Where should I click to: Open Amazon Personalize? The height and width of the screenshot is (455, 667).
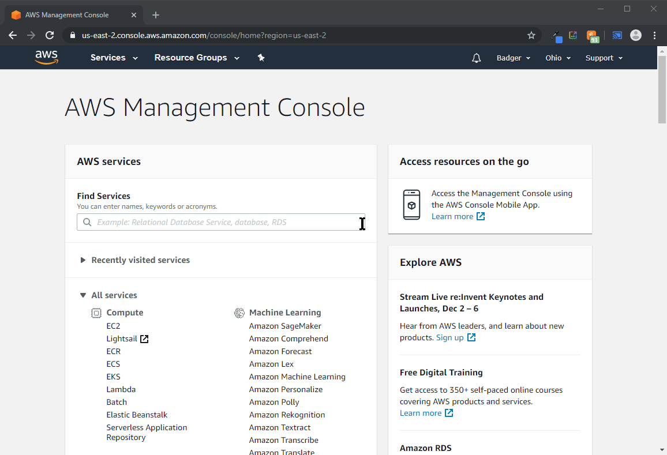[286, 389]
